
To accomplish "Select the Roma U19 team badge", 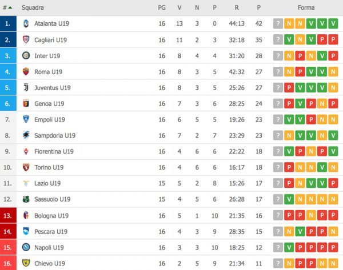I will [x=26, y=72].
